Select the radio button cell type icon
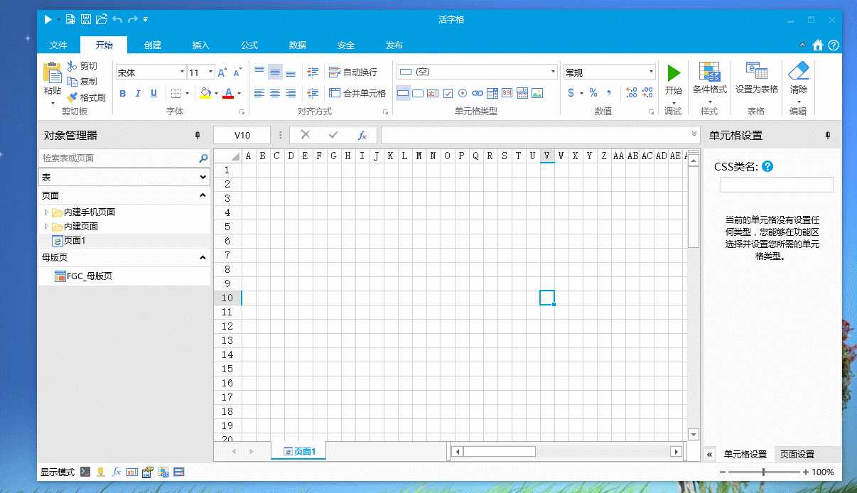857x493 pixels. (x=463, y=93)
